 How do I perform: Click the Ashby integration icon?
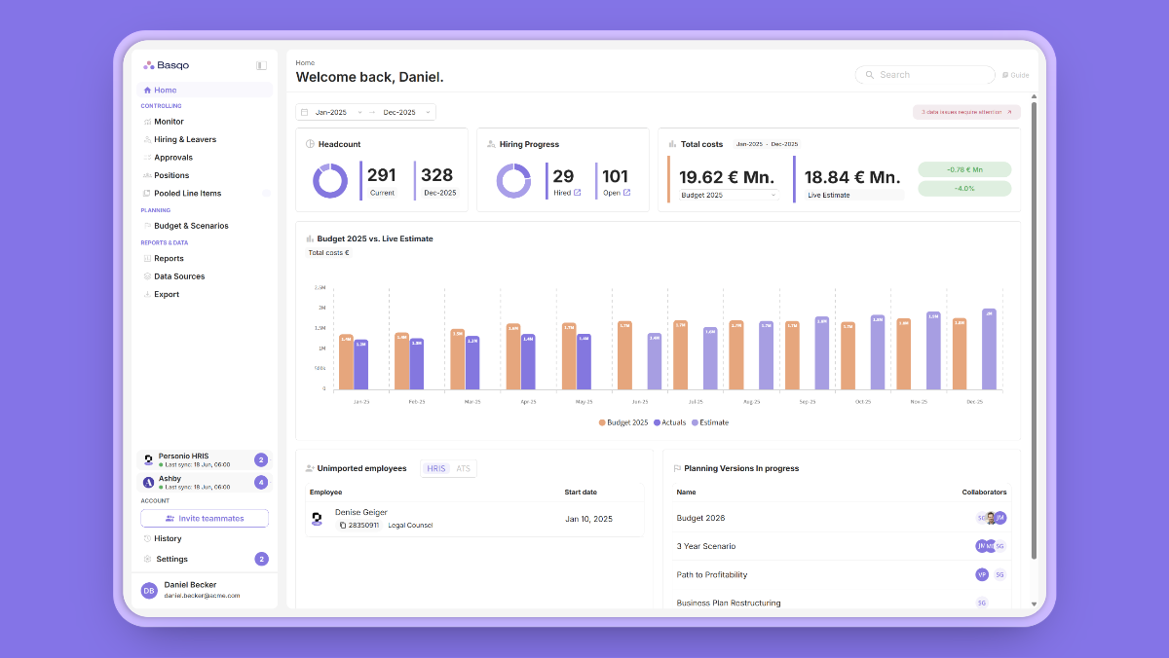(148, 482)
